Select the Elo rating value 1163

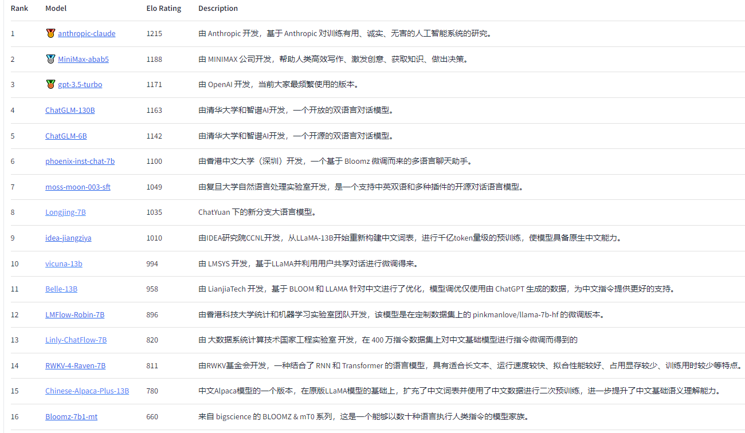(x=154, y=110)
